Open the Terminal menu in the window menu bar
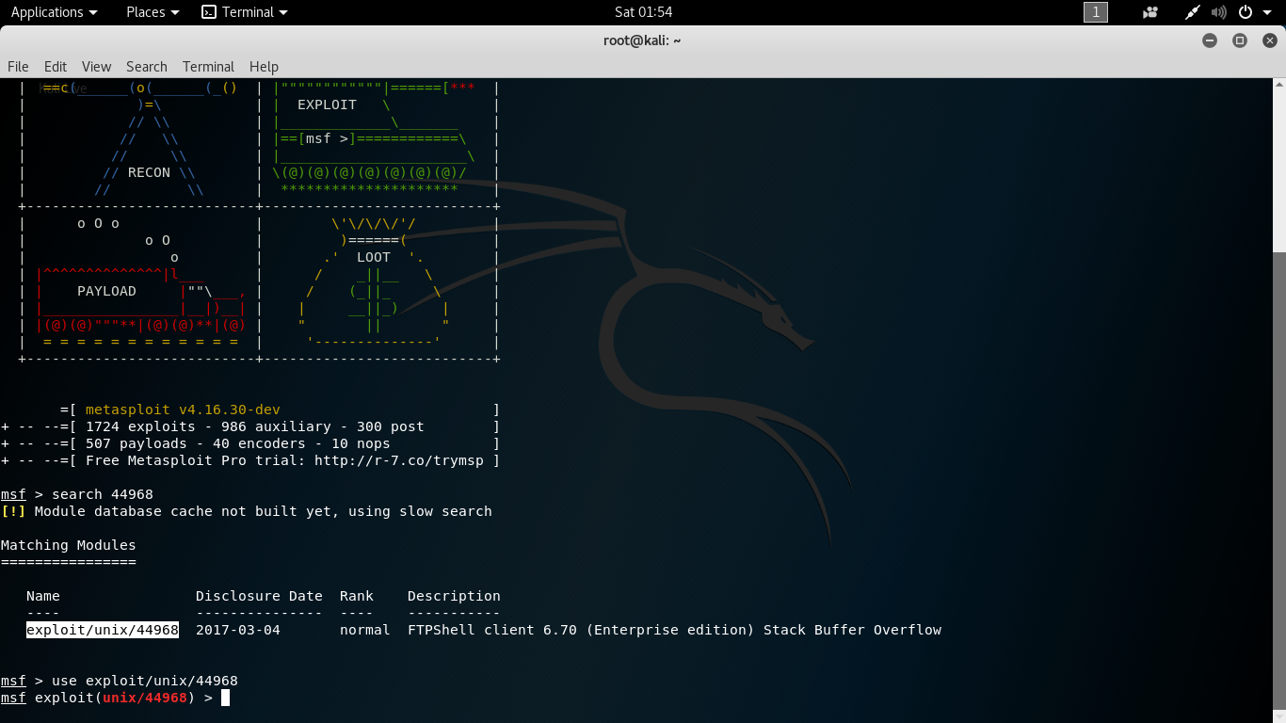The image size is (1286, 723). 208,66
